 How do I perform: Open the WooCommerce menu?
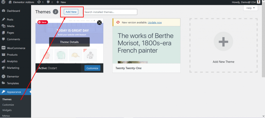click(16, 48)
